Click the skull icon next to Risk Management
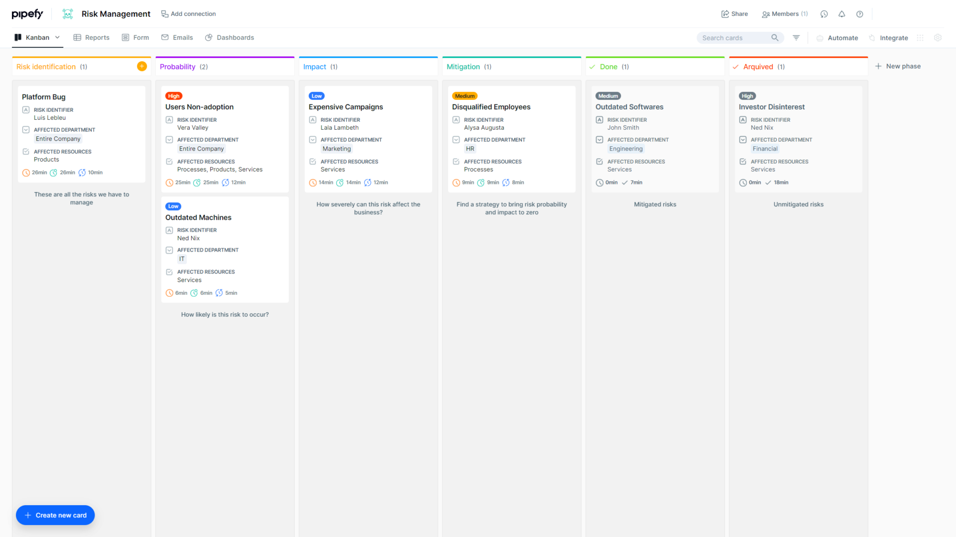 [x=68, y=14]
